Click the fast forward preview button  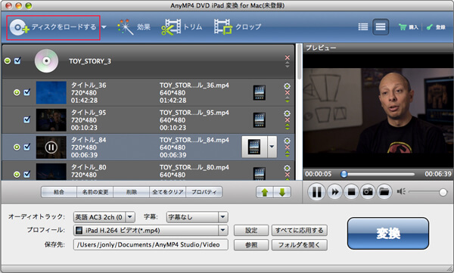(x=334, y=191)
